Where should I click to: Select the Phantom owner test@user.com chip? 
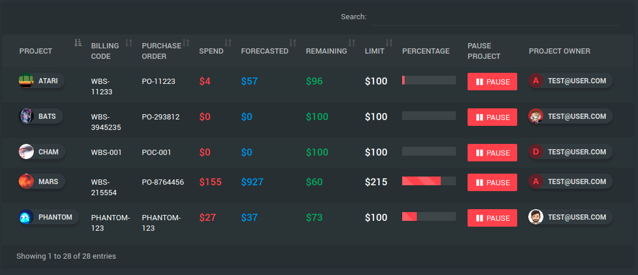pos(570,217)
